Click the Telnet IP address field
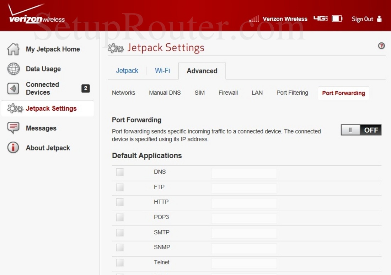The width and height of the screenshot is (391, 275). pos(244,263)
